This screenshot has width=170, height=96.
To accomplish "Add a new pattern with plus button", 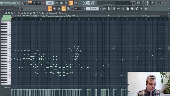I will 100,9.
